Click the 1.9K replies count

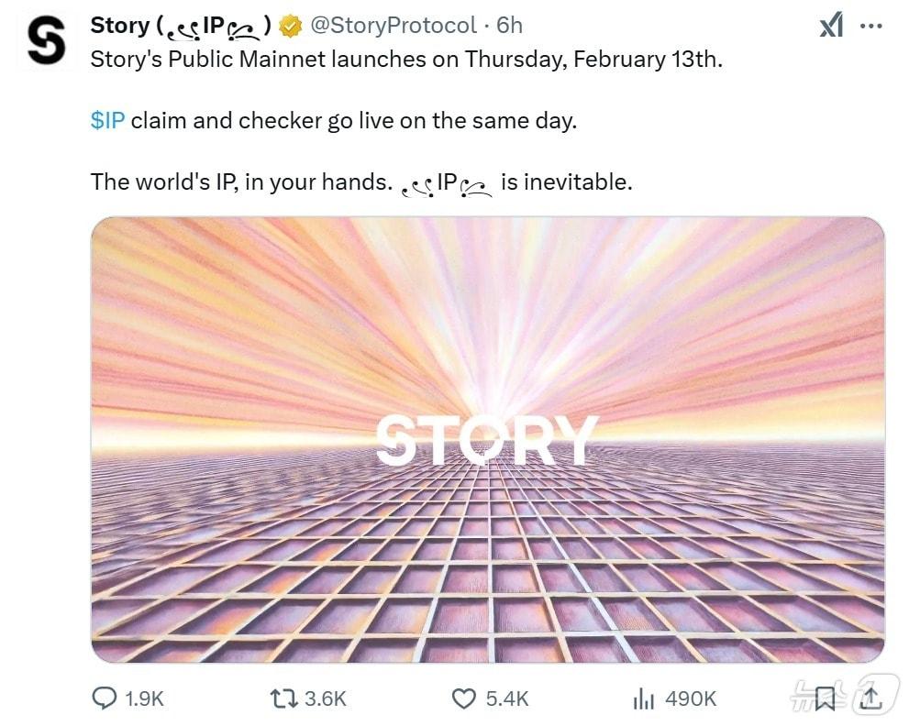pos(144,698)
